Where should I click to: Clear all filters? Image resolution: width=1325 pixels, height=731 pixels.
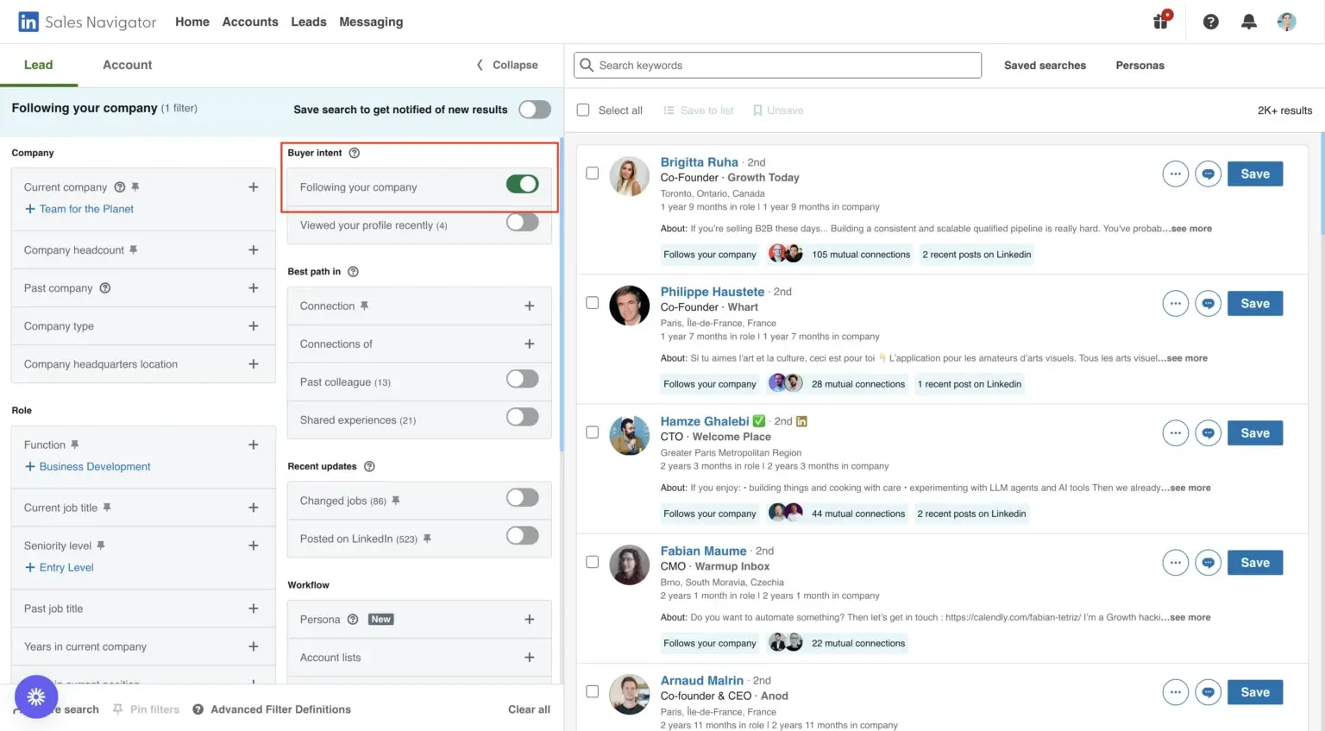(x=529, y=709)
